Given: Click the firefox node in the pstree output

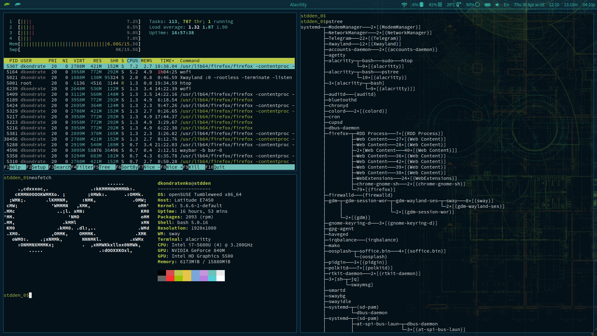Looking at the screenshot, I should click(339, 133).
